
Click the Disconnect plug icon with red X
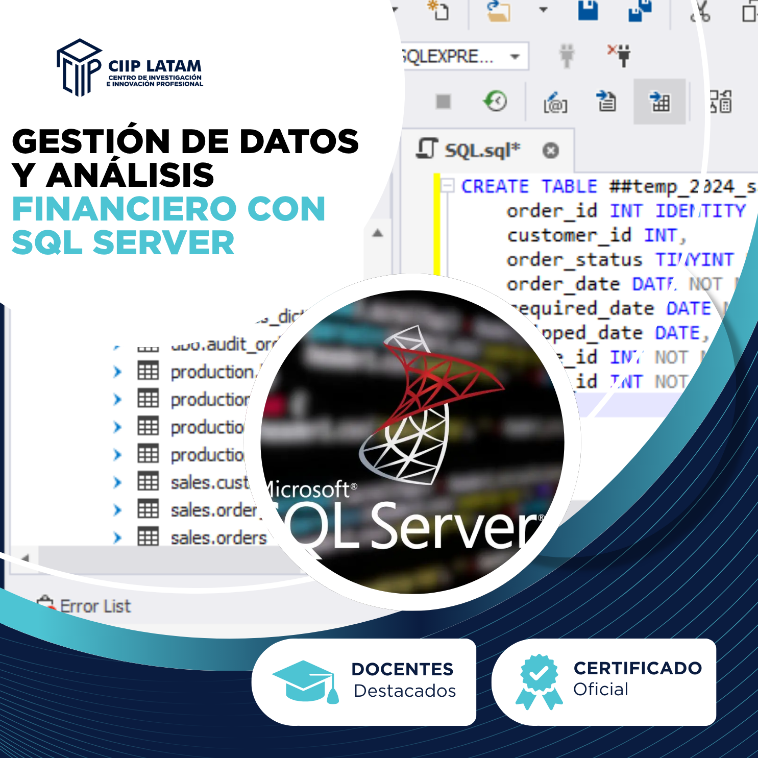619,55
